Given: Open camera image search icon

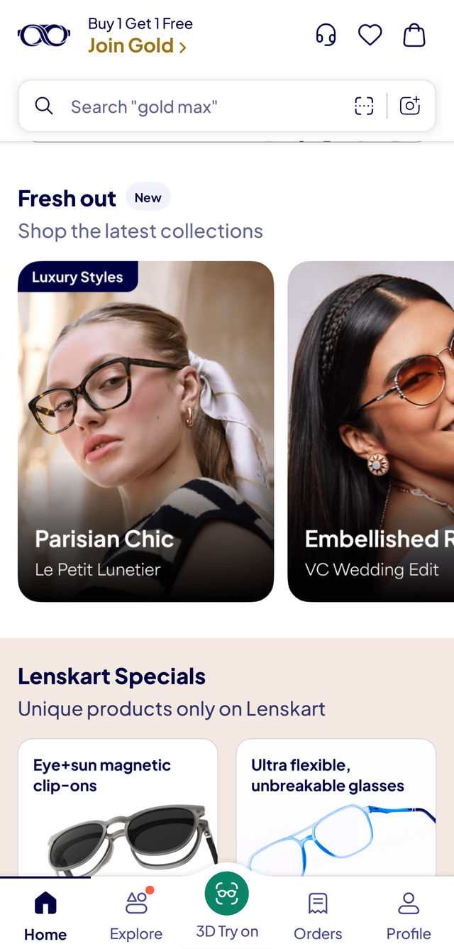Looking at the screenshot, I should coord(410,106).
